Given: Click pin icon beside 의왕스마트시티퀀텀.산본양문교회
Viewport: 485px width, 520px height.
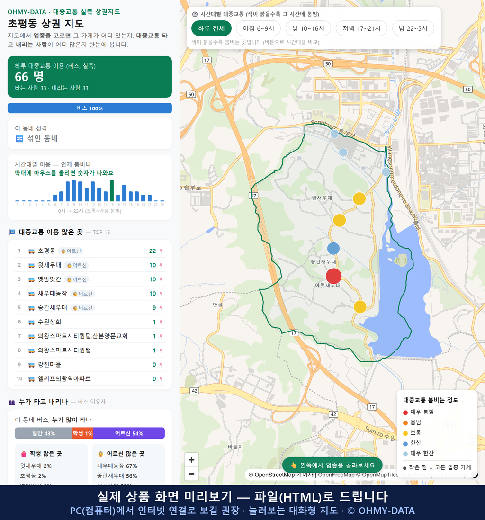Looking at the screenshot, I should pos(161,336).
